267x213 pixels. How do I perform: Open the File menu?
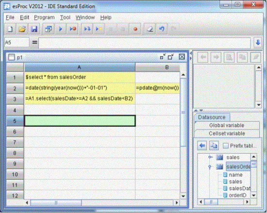click(x=10, y=17)
